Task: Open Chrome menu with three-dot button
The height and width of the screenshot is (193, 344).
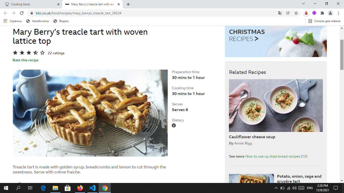Action: coord(338,13)
